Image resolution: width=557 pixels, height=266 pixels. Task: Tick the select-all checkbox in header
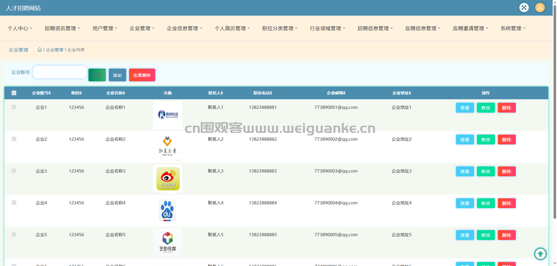[14, 93]
